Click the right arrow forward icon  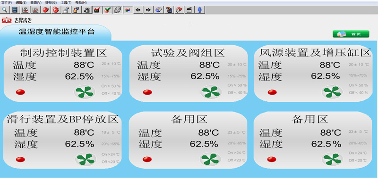[148, 10]
